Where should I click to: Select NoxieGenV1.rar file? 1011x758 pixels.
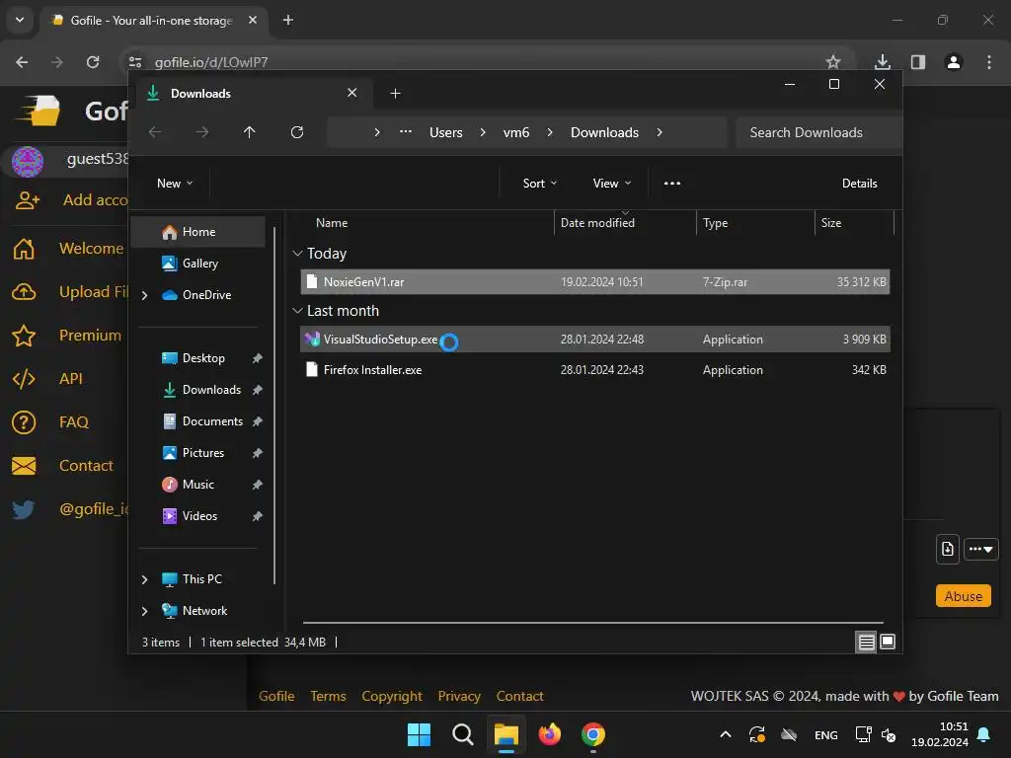coord(594,281)
